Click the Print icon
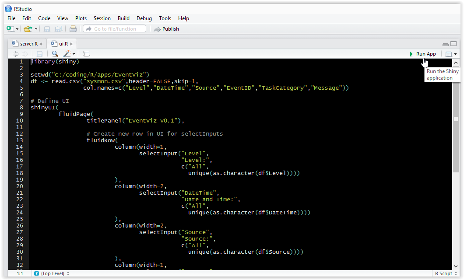 73,29
